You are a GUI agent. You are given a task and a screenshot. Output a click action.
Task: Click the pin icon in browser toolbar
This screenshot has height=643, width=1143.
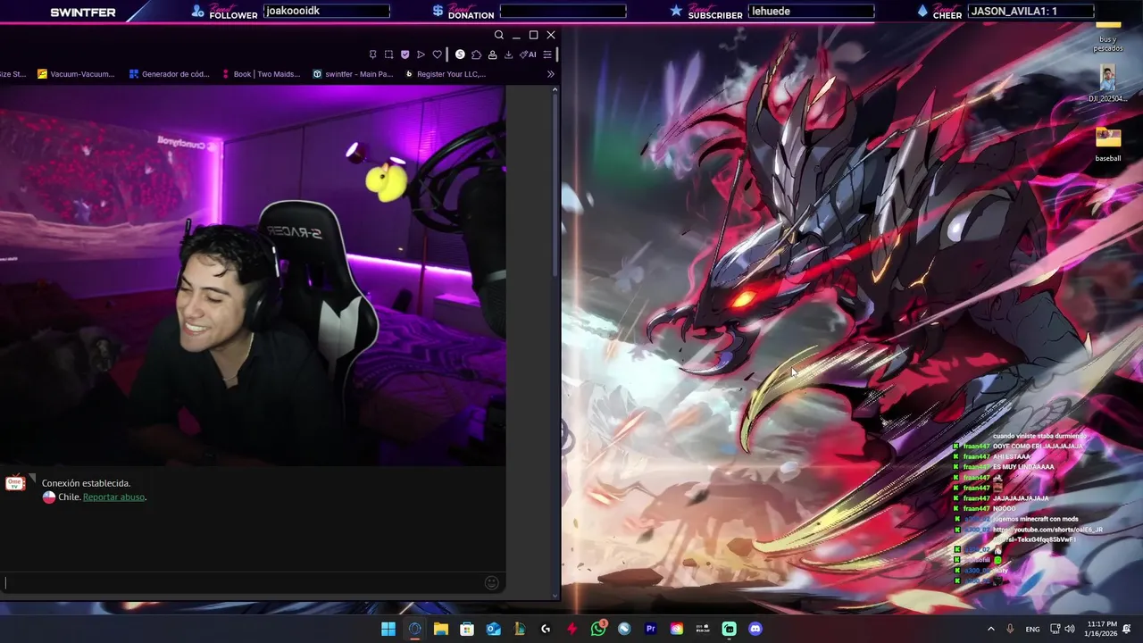[372, 54]
